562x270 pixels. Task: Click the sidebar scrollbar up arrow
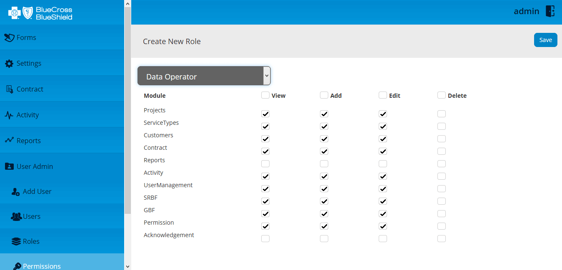click(x=127, y=3)
